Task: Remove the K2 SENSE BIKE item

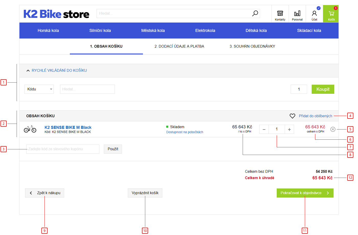Action: [x=333, y=129]
